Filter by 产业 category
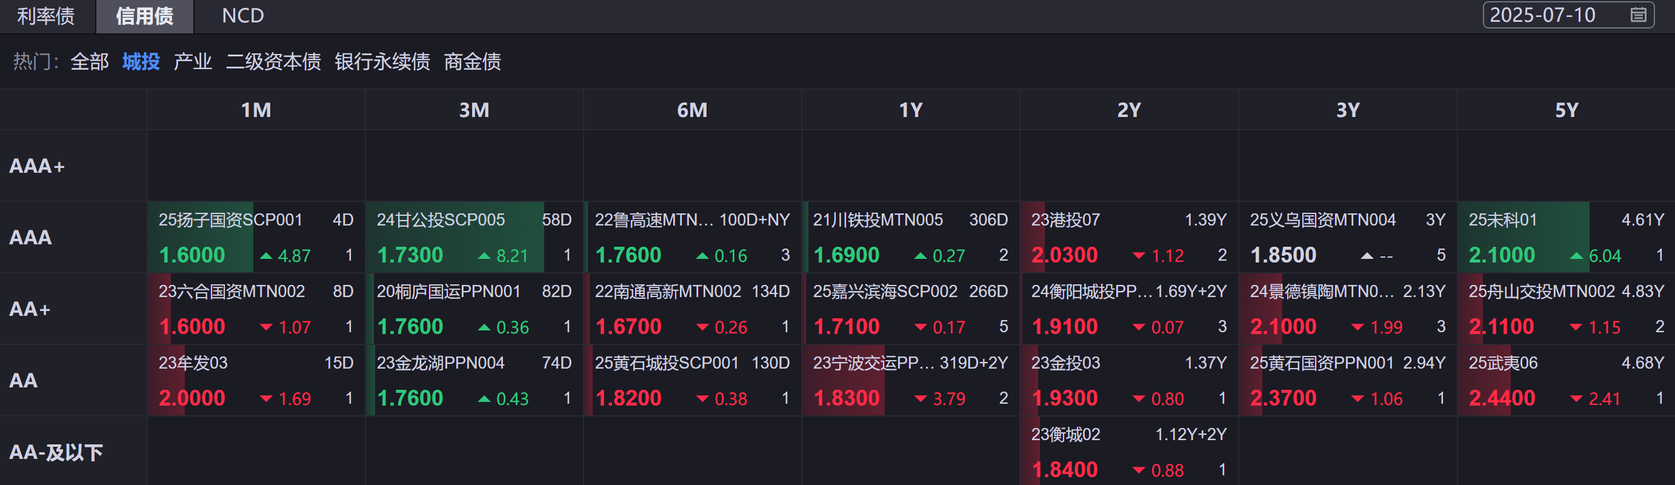Screen dimensions: 1675x485 [193, 62]
